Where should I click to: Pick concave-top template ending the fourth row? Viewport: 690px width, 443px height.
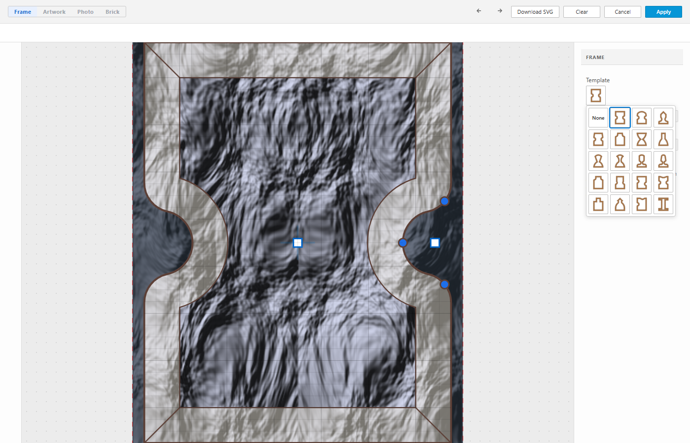(663, 183)
